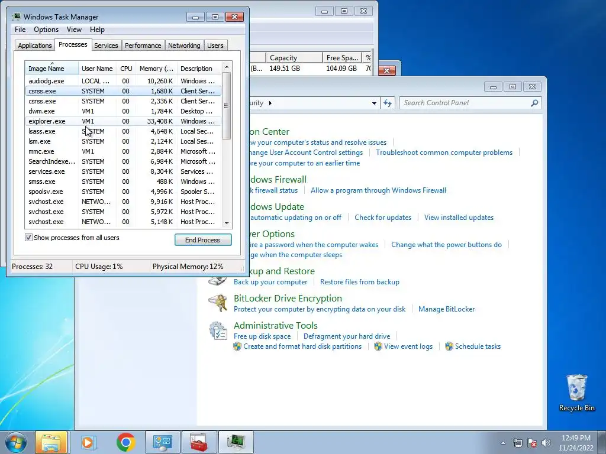Click the Administrative Tools heading
The image size is (606, 454).
click(276, 326)
